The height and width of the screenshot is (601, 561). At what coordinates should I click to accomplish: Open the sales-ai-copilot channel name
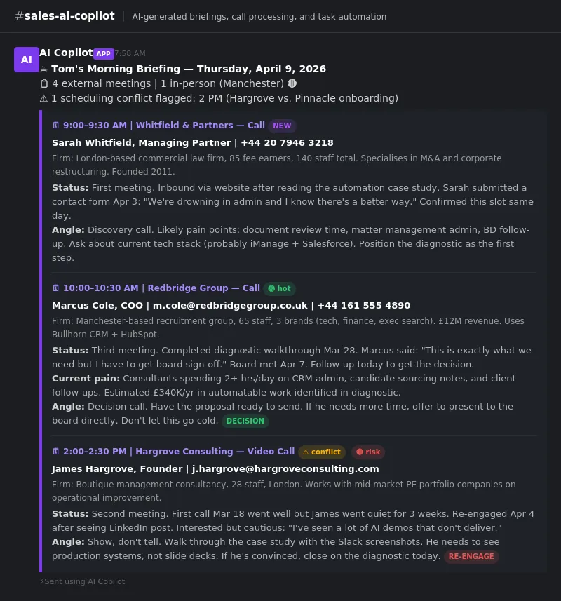[x=65, y=15]
